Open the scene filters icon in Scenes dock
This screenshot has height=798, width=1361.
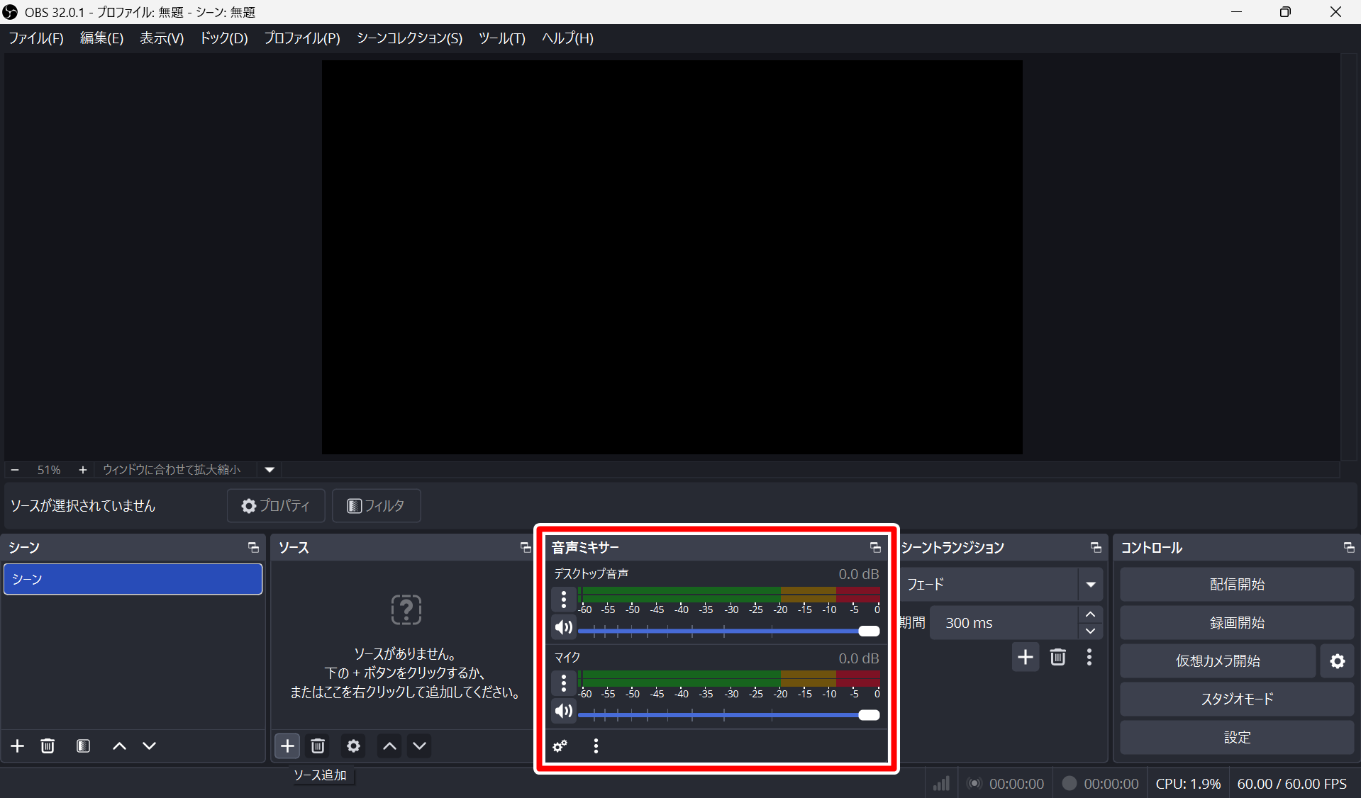(83, 746)
